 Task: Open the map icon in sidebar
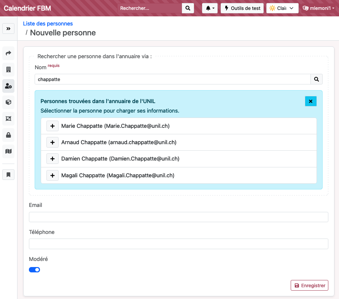[8, 151]
